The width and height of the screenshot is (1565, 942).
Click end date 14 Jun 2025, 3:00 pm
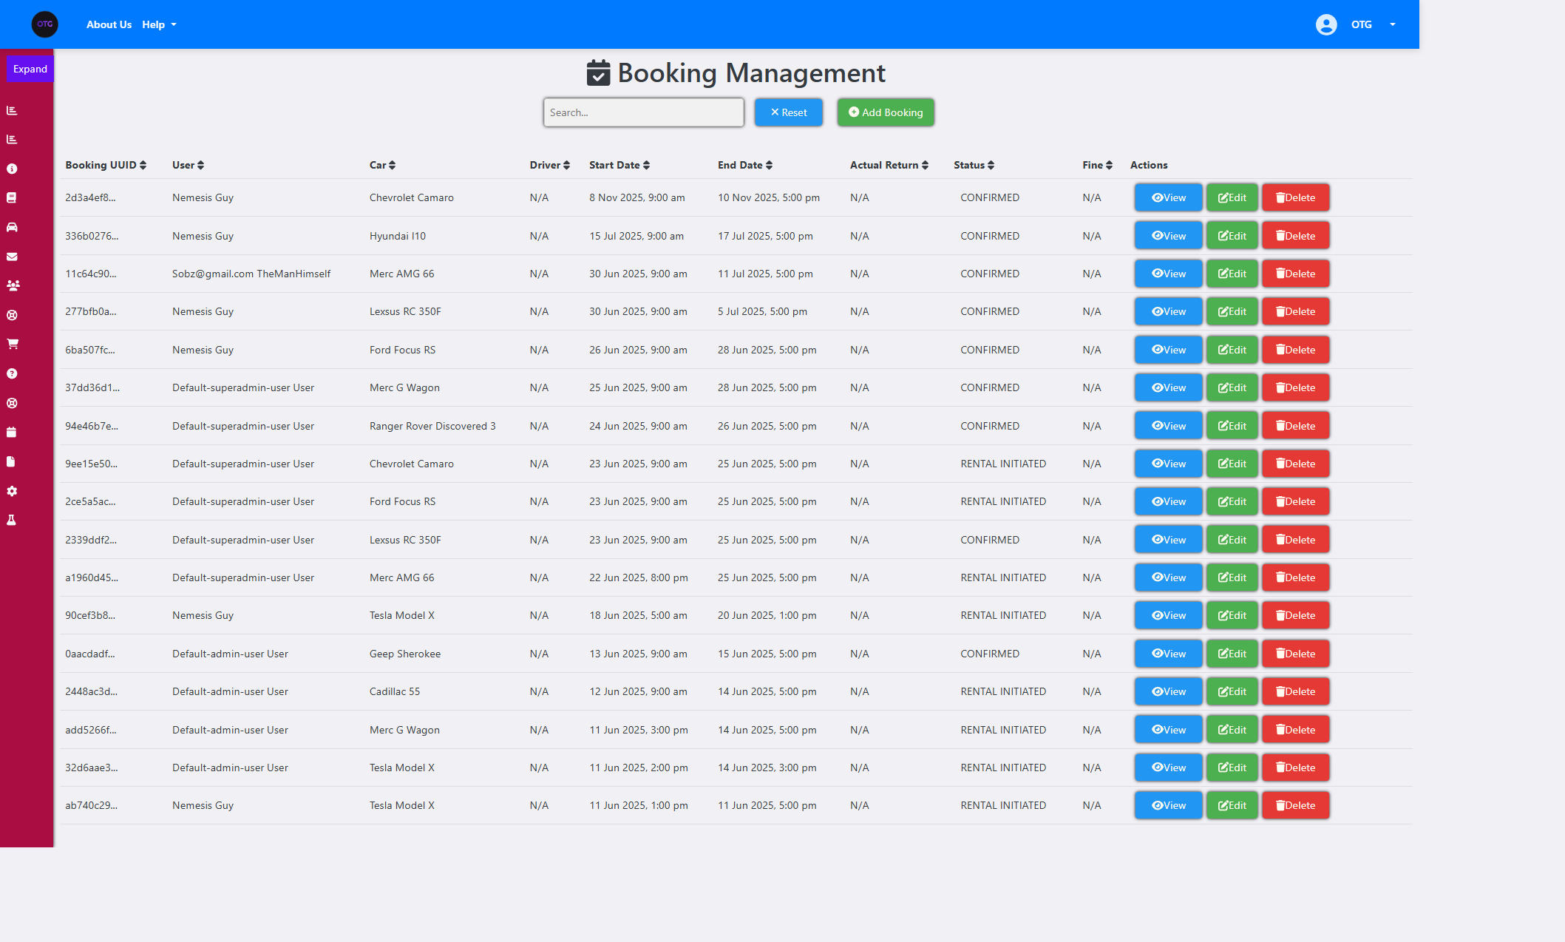[x=767, y=768]
